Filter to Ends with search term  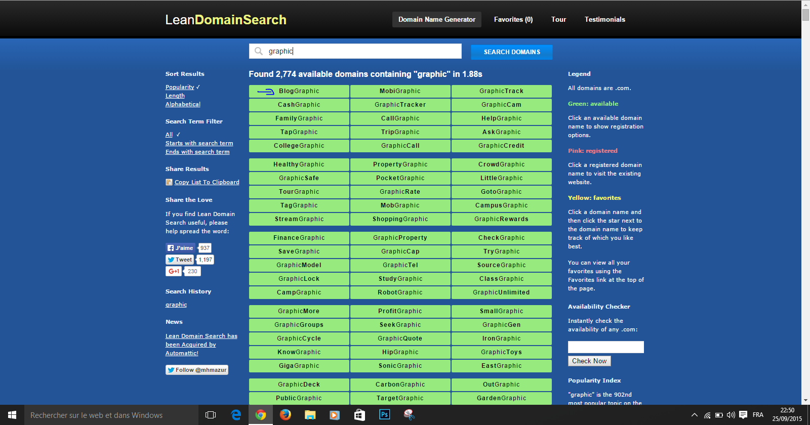[197, 152]
